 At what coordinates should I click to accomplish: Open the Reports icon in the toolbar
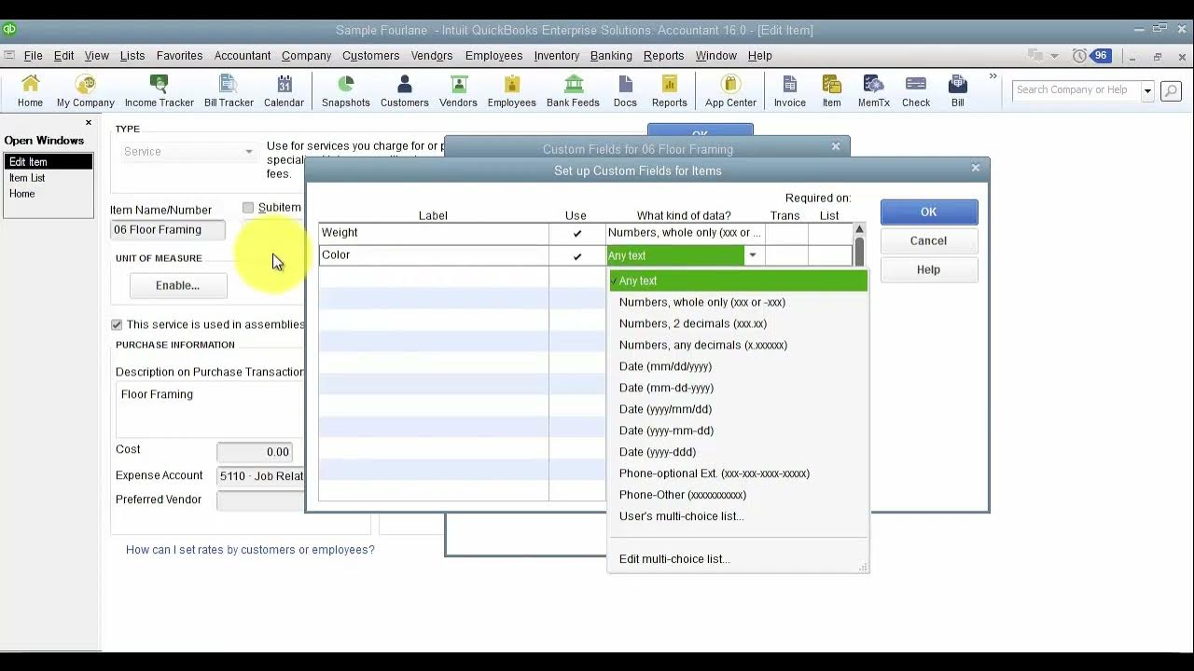coord(670,91)
